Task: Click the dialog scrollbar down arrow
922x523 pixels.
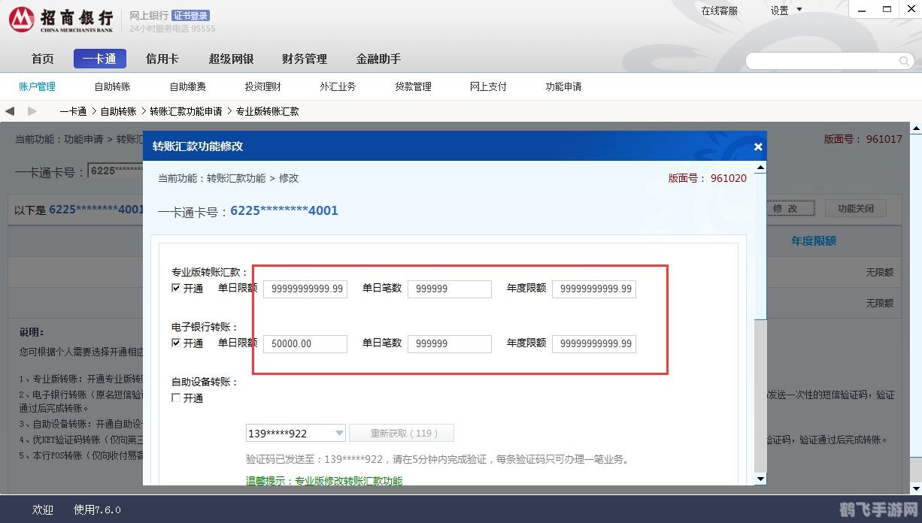Action: pos(760,479)
